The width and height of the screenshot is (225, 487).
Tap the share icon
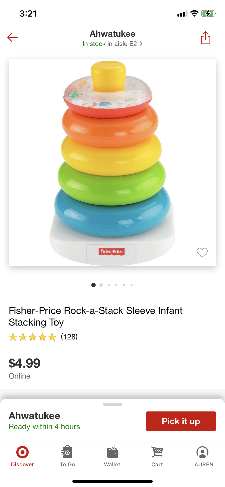(205, 38)
